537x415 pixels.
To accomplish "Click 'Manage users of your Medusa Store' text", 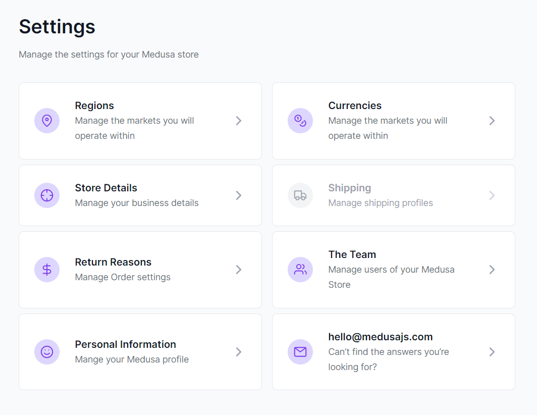I will (392, 277).
